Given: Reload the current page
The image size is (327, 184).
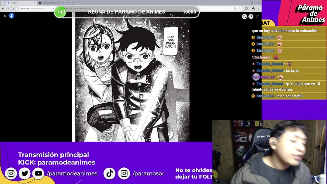Looking at the screenshot, I should [x=13, y=8].
